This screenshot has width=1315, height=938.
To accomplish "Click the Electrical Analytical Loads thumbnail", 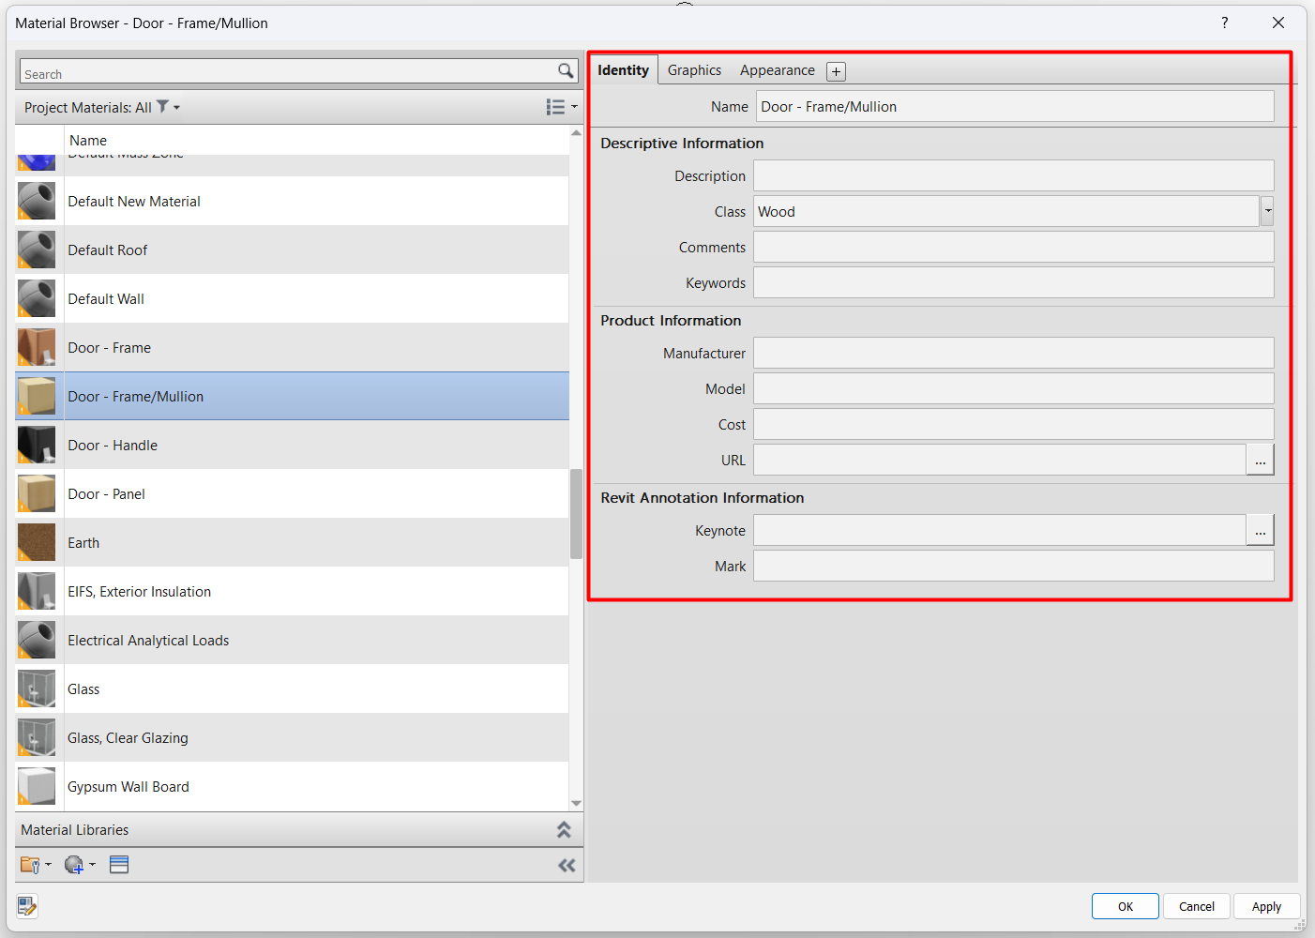I will [x=37, y=640].
